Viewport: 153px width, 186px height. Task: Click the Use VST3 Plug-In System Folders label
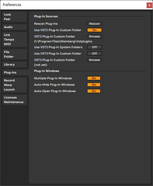(58, 47)
